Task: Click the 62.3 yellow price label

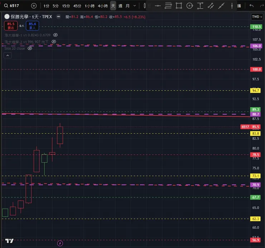Action: (x=255, y=219)
